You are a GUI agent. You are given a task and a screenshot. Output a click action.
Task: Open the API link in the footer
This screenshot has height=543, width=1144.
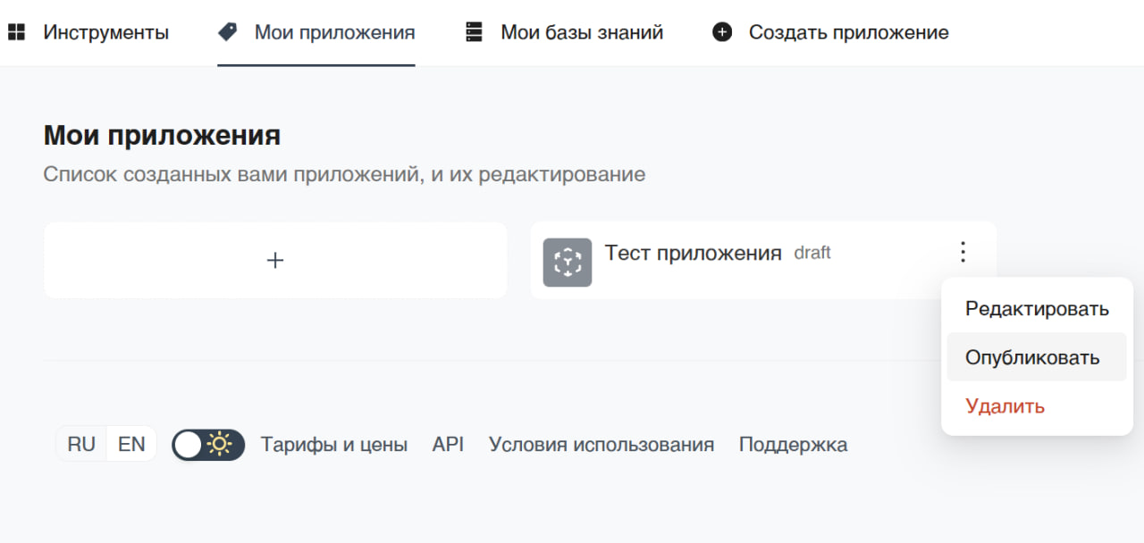coord(448,445)
